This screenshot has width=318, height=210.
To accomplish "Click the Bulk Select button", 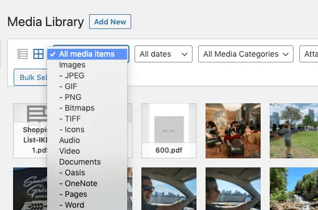I will point(31,77).
